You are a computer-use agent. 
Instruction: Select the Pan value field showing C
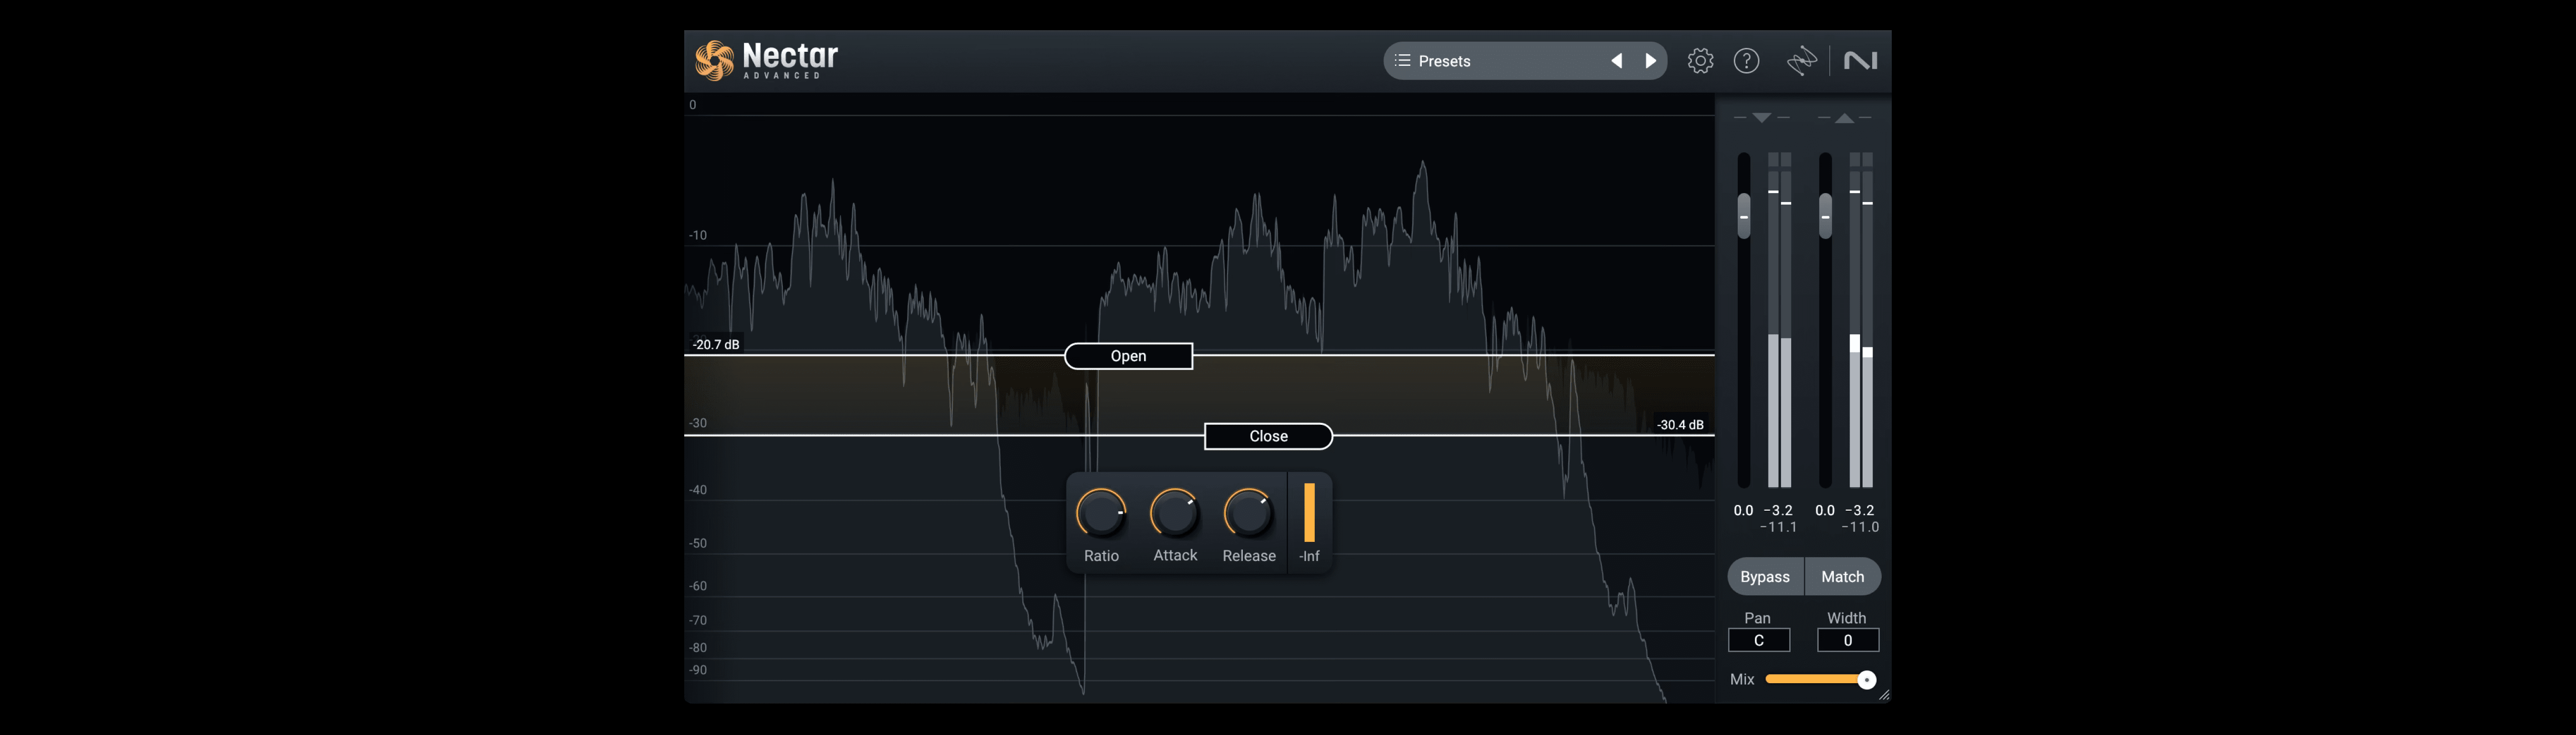click(x=1759, y=640)
